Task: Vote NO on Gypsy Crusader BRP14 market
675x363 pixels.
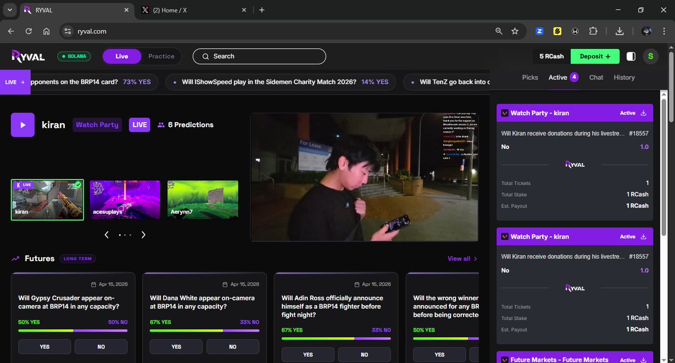Action: pos(101,347)
